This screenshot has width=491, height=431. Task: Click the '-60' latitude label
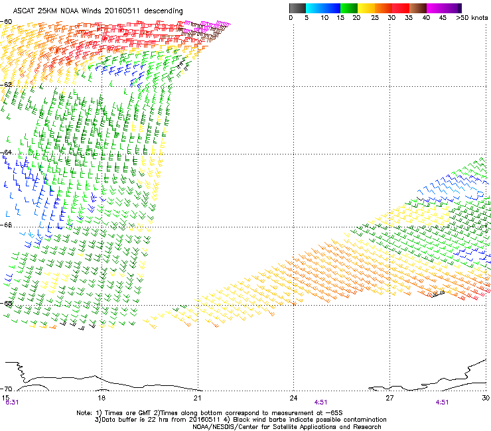pos(6,22)
